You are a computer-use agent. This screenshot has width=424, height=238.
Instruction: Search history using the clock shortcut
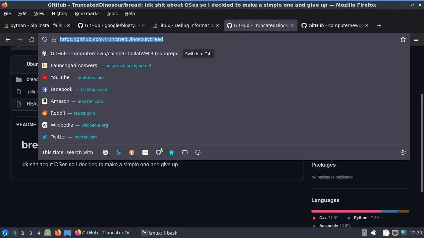click(198, 152)
